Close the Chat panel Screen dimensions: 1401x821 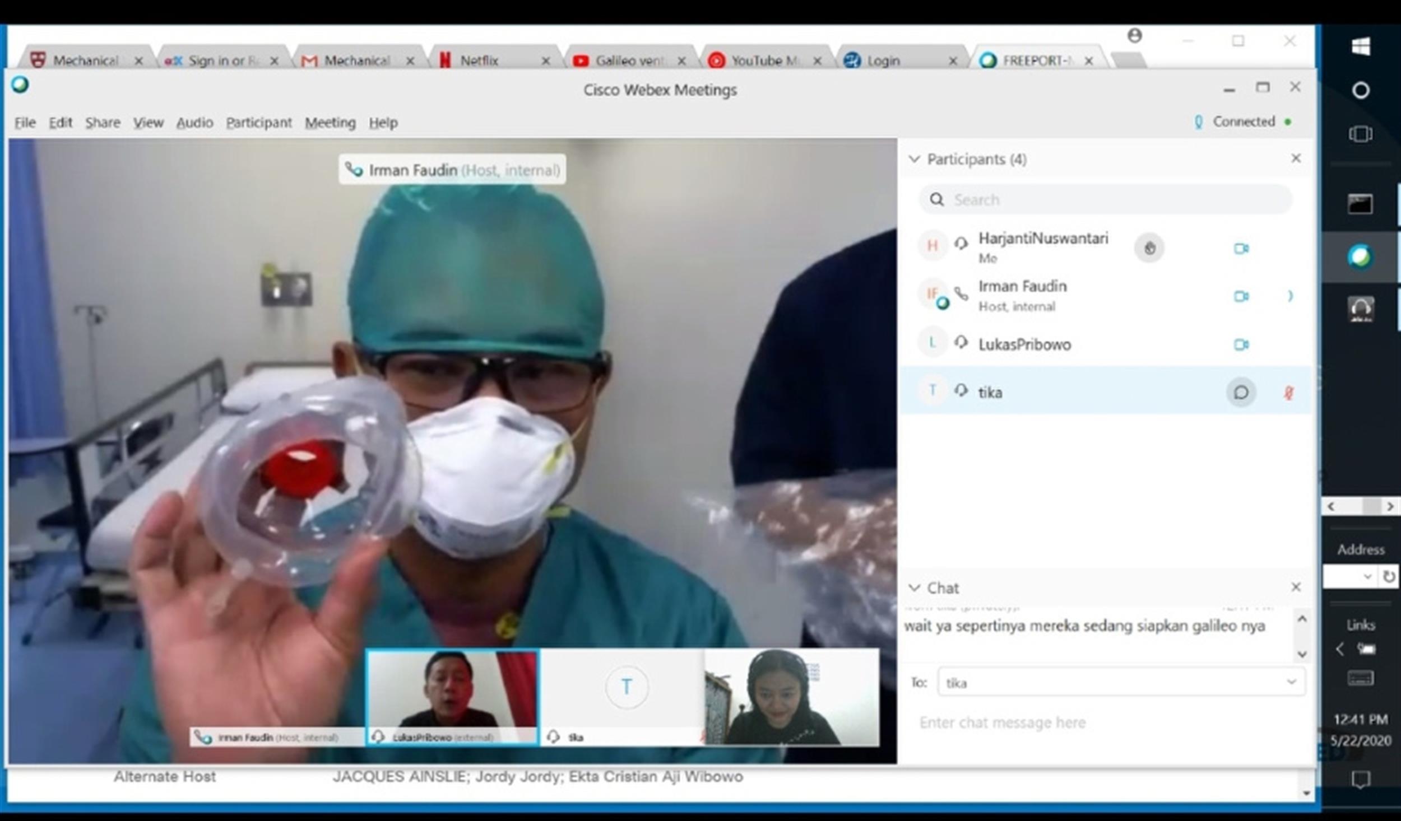[1296, 587]
